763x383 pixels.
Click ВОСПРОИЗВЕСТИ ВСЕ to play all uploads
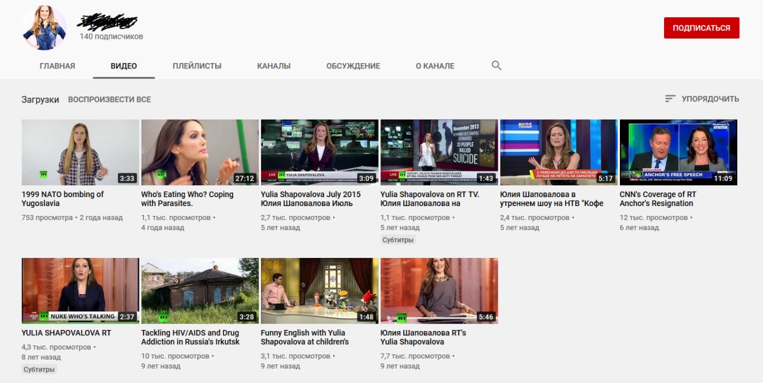point(110,99)
